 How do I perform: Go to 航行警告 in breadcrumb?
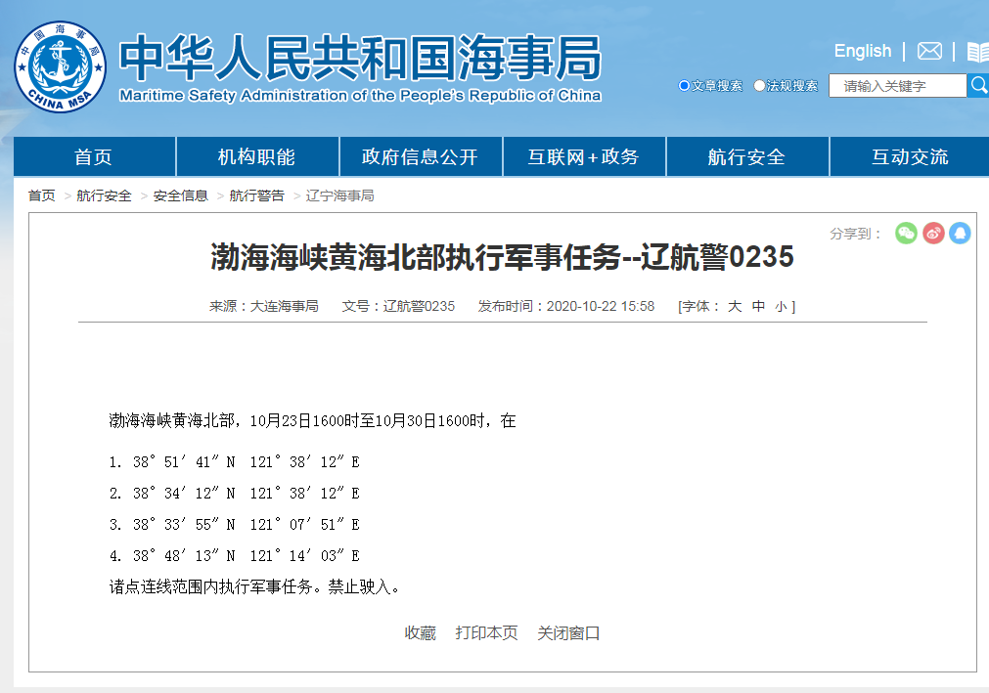(256, 195)
